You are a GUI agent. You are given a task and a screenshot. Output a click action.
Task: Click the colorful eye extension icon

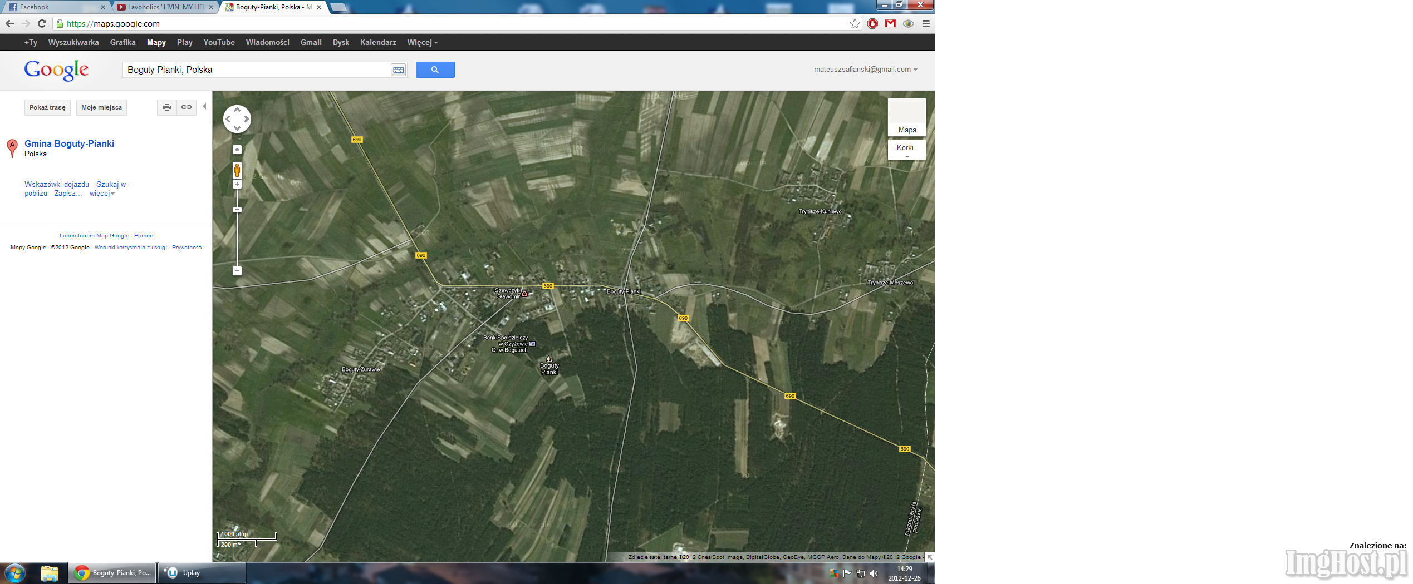coord(908,23)
